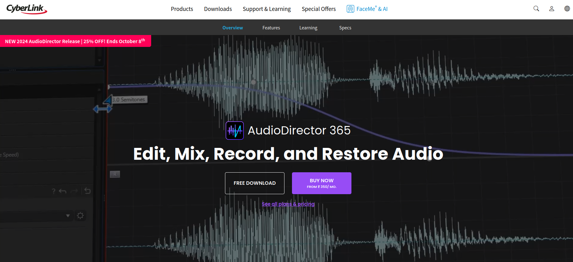Click the FaceMe face icon
The width and height of the screenshot is (573, 262).
pos(350,9)
